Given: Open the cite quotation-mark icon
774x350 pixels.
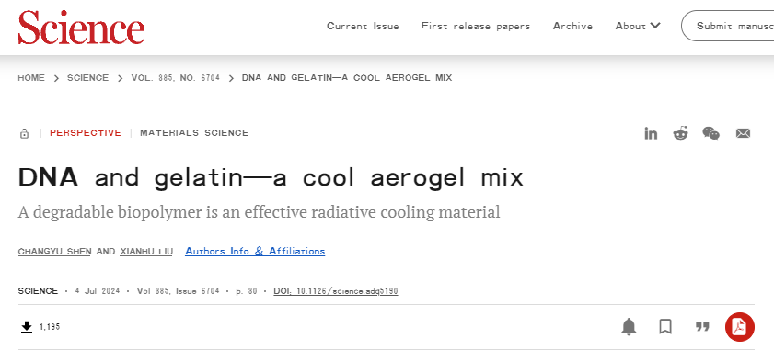Looking at the screenshot, I should tap(702, 326).
